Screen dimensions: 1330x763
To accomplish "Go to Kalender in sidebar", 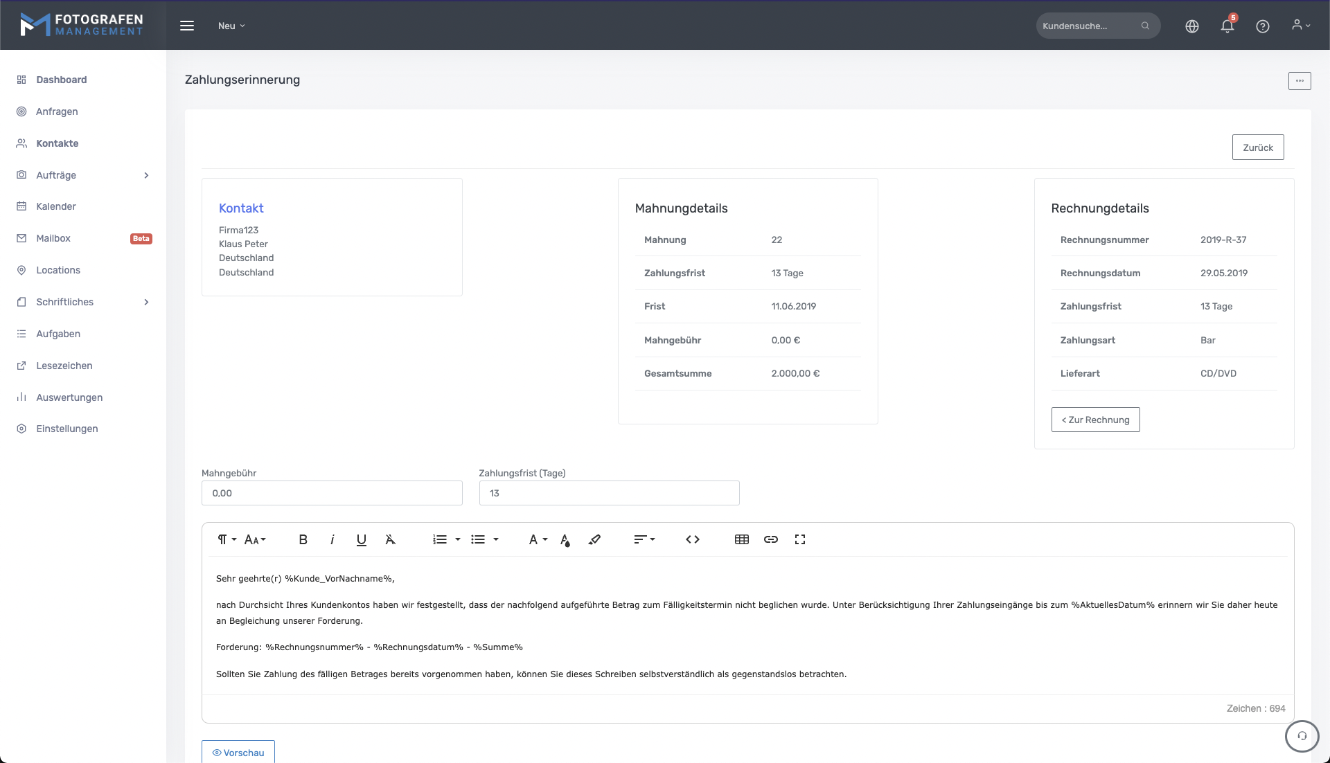I will [56, 207].
